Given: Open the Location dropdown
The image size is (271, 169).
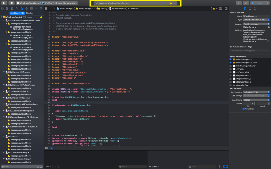Looking at the screenshot, I should click(256, 24).
